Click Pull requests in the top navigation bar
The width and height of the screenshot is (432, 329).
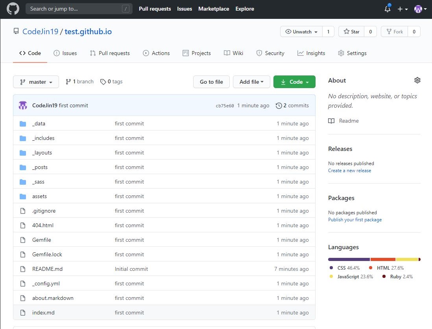[155, 9]
